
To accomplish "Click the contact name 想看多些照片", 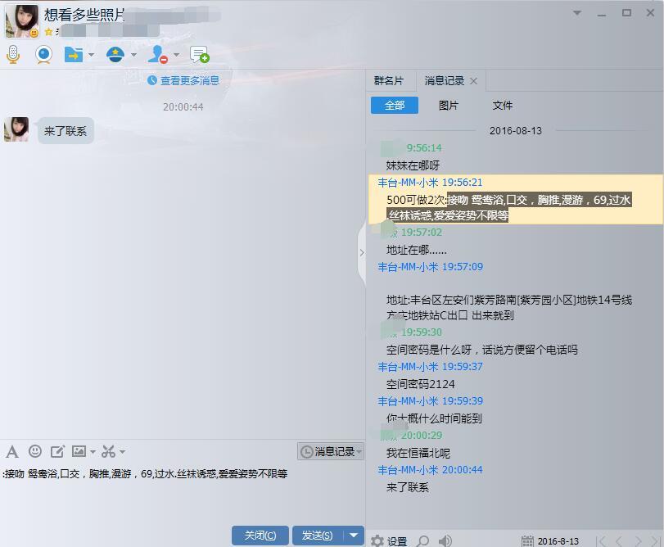I will (84, 15).
